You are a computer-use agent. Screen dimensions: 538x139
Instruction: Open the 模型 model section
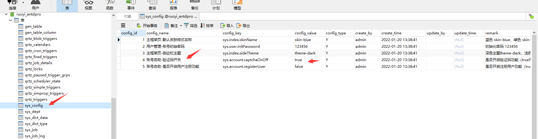point(237,5)
